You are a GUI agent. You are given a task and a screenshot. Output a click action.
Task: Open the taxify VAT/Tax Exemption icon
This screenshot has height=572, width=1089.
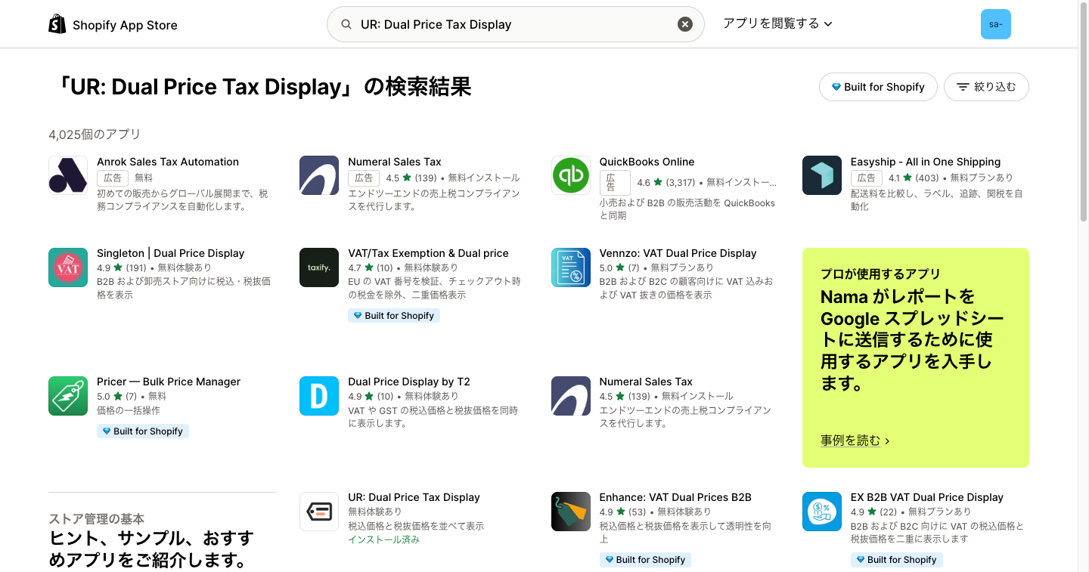point(319,267)
